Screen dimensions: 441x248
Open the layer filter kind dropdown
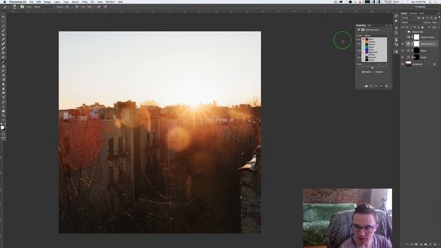pyautogui.click(x=409, y=18)
